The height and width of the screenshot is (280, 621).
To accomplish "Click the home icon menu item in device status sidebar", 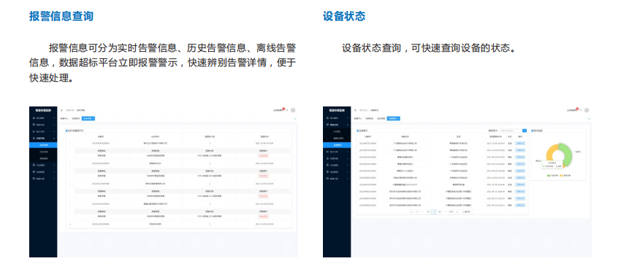I will click(x=336, y=118).
